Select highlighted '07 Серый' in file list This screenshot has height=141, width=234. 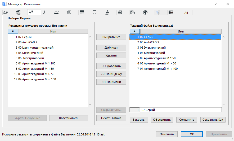pos(175,37)
